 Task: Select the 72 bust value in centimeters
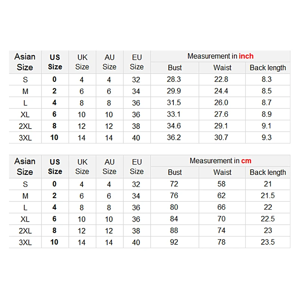(174, 184)
